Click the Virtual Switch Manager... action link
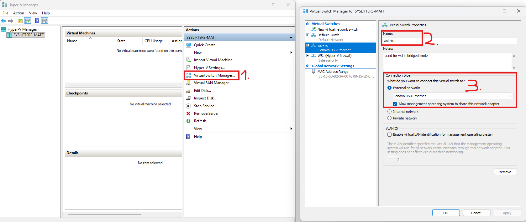 (x=214, y=75)
